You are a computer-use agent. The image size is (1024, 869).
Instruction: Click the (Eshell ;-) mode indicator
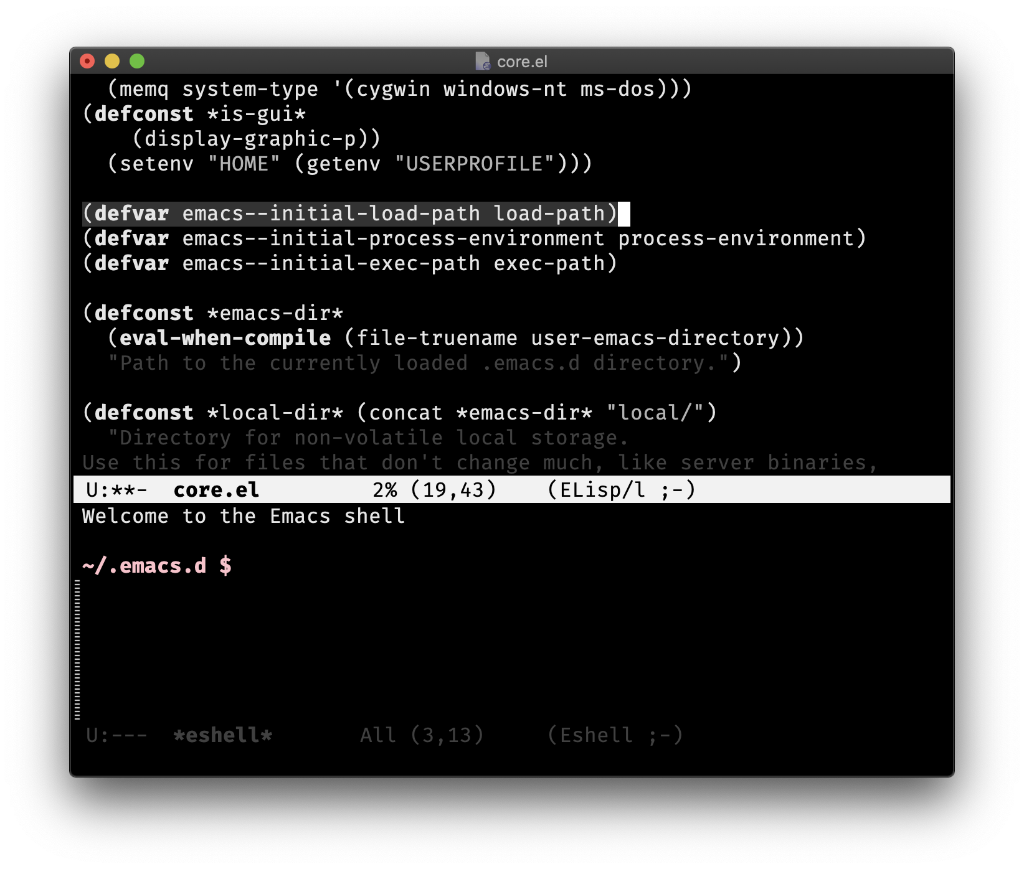tap(615, 735)
